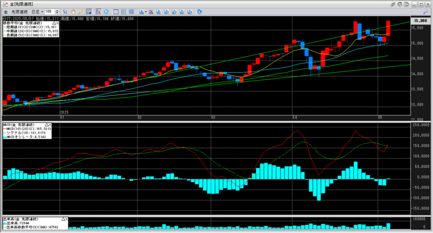Select the pencil drawing tool
Viewport: 433px width, 233px height.
tap(81, 11)
